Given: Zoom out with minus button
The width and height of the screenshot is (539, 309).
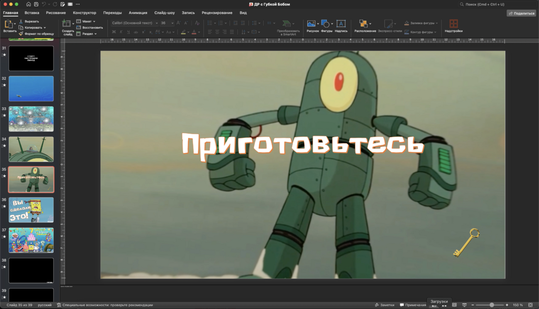Looking at the screenshot, I should click(473, 305).
